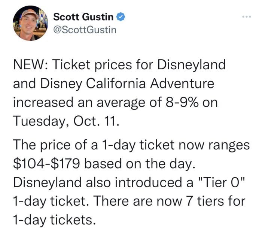Click the word NEW: starting the tweet
Viewport: 262px width, 233px height.
(x=31, y=64)
